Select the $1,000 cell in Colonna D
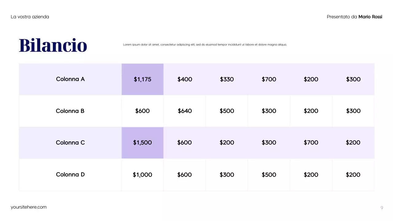The height and width of the screenshot is (221, 393). [x=142, y=175]
